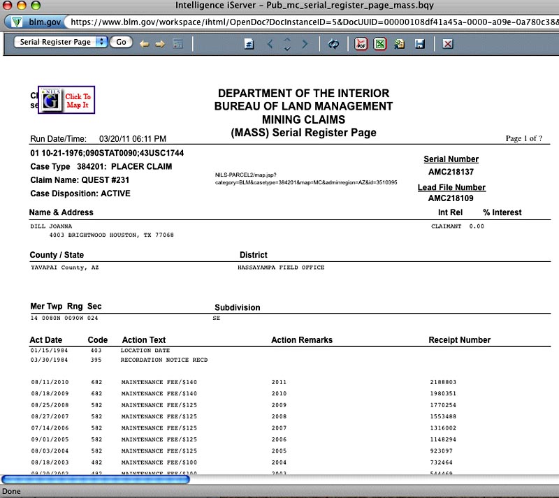Click receipt number 923097
This screenshot has height=498, width=559.
click(x=441, y=451)
